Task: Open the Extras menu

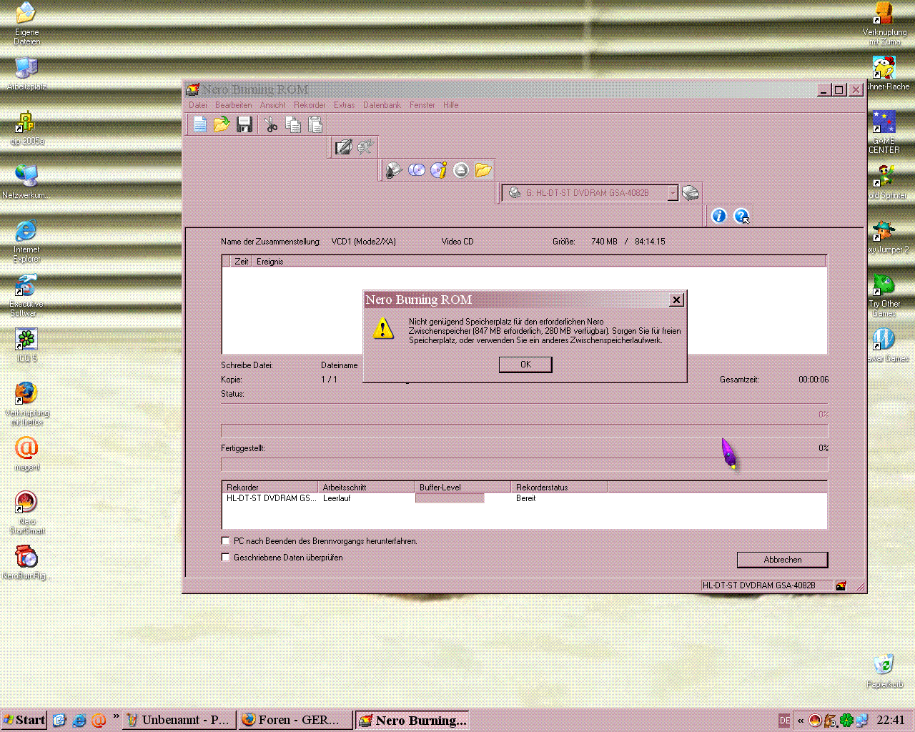Action: coord(344,105)
